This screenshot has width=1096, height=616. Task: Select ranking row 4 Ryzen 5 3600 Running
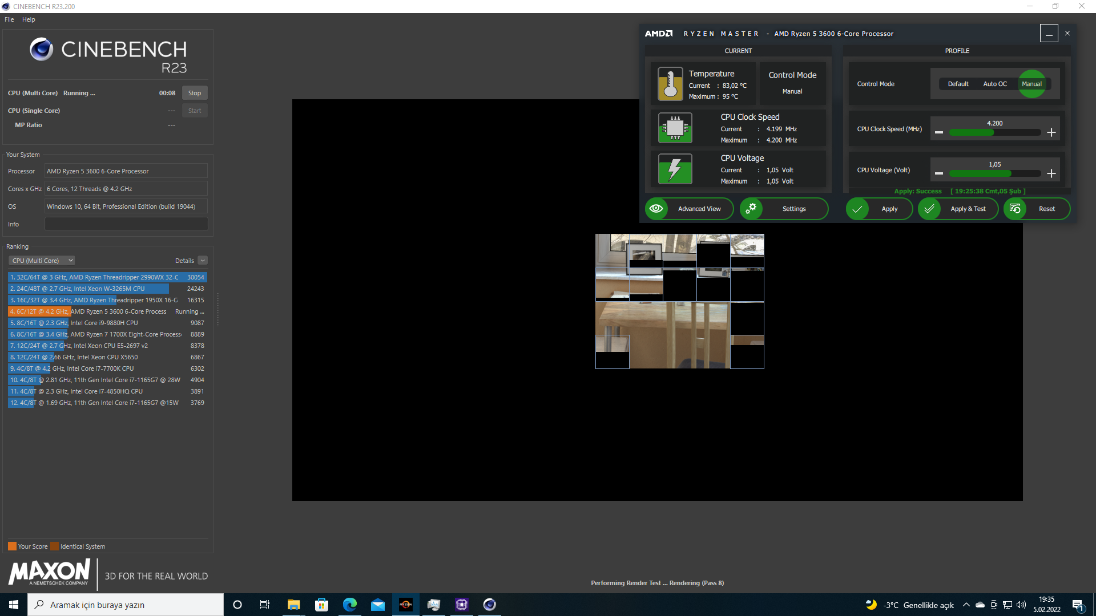coord(107,311)
